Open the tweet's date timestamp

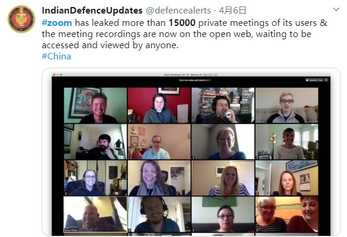pyautogui.click(x=233, y=11)
